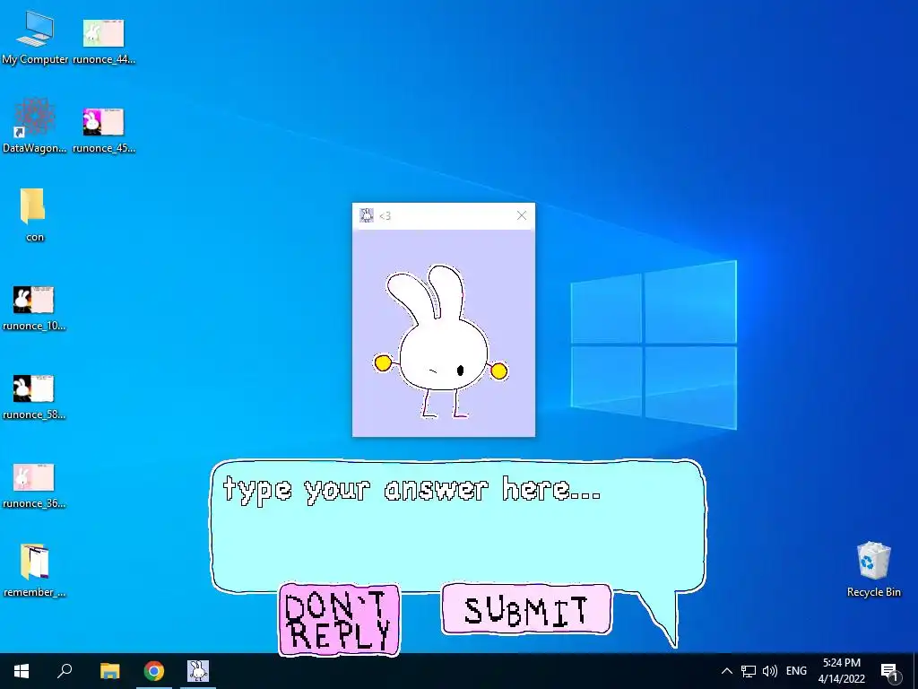Open taskbar Search
This screenshot has width=918, height=689.
65,671
